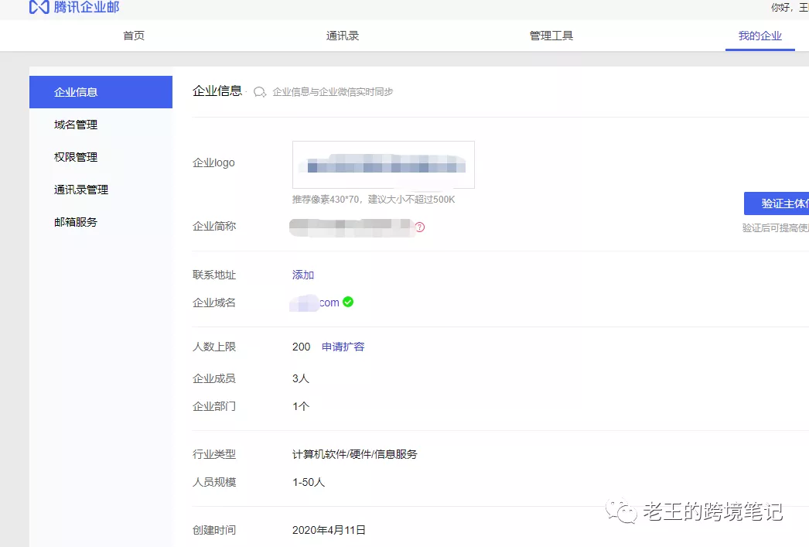Viewport: 809px width, 547px height.
Task: Switch to the 管理工具 tab
Action: tap(551, 36)
